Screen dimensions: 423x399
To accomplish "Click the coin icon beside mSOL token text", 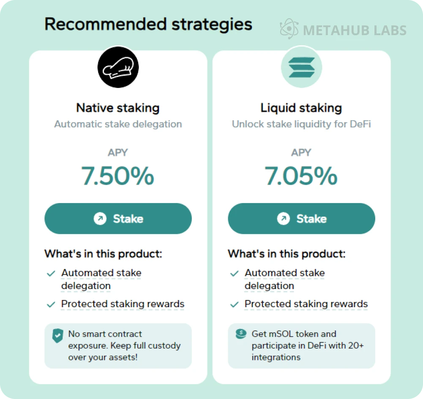I will (x=241, y=334).
